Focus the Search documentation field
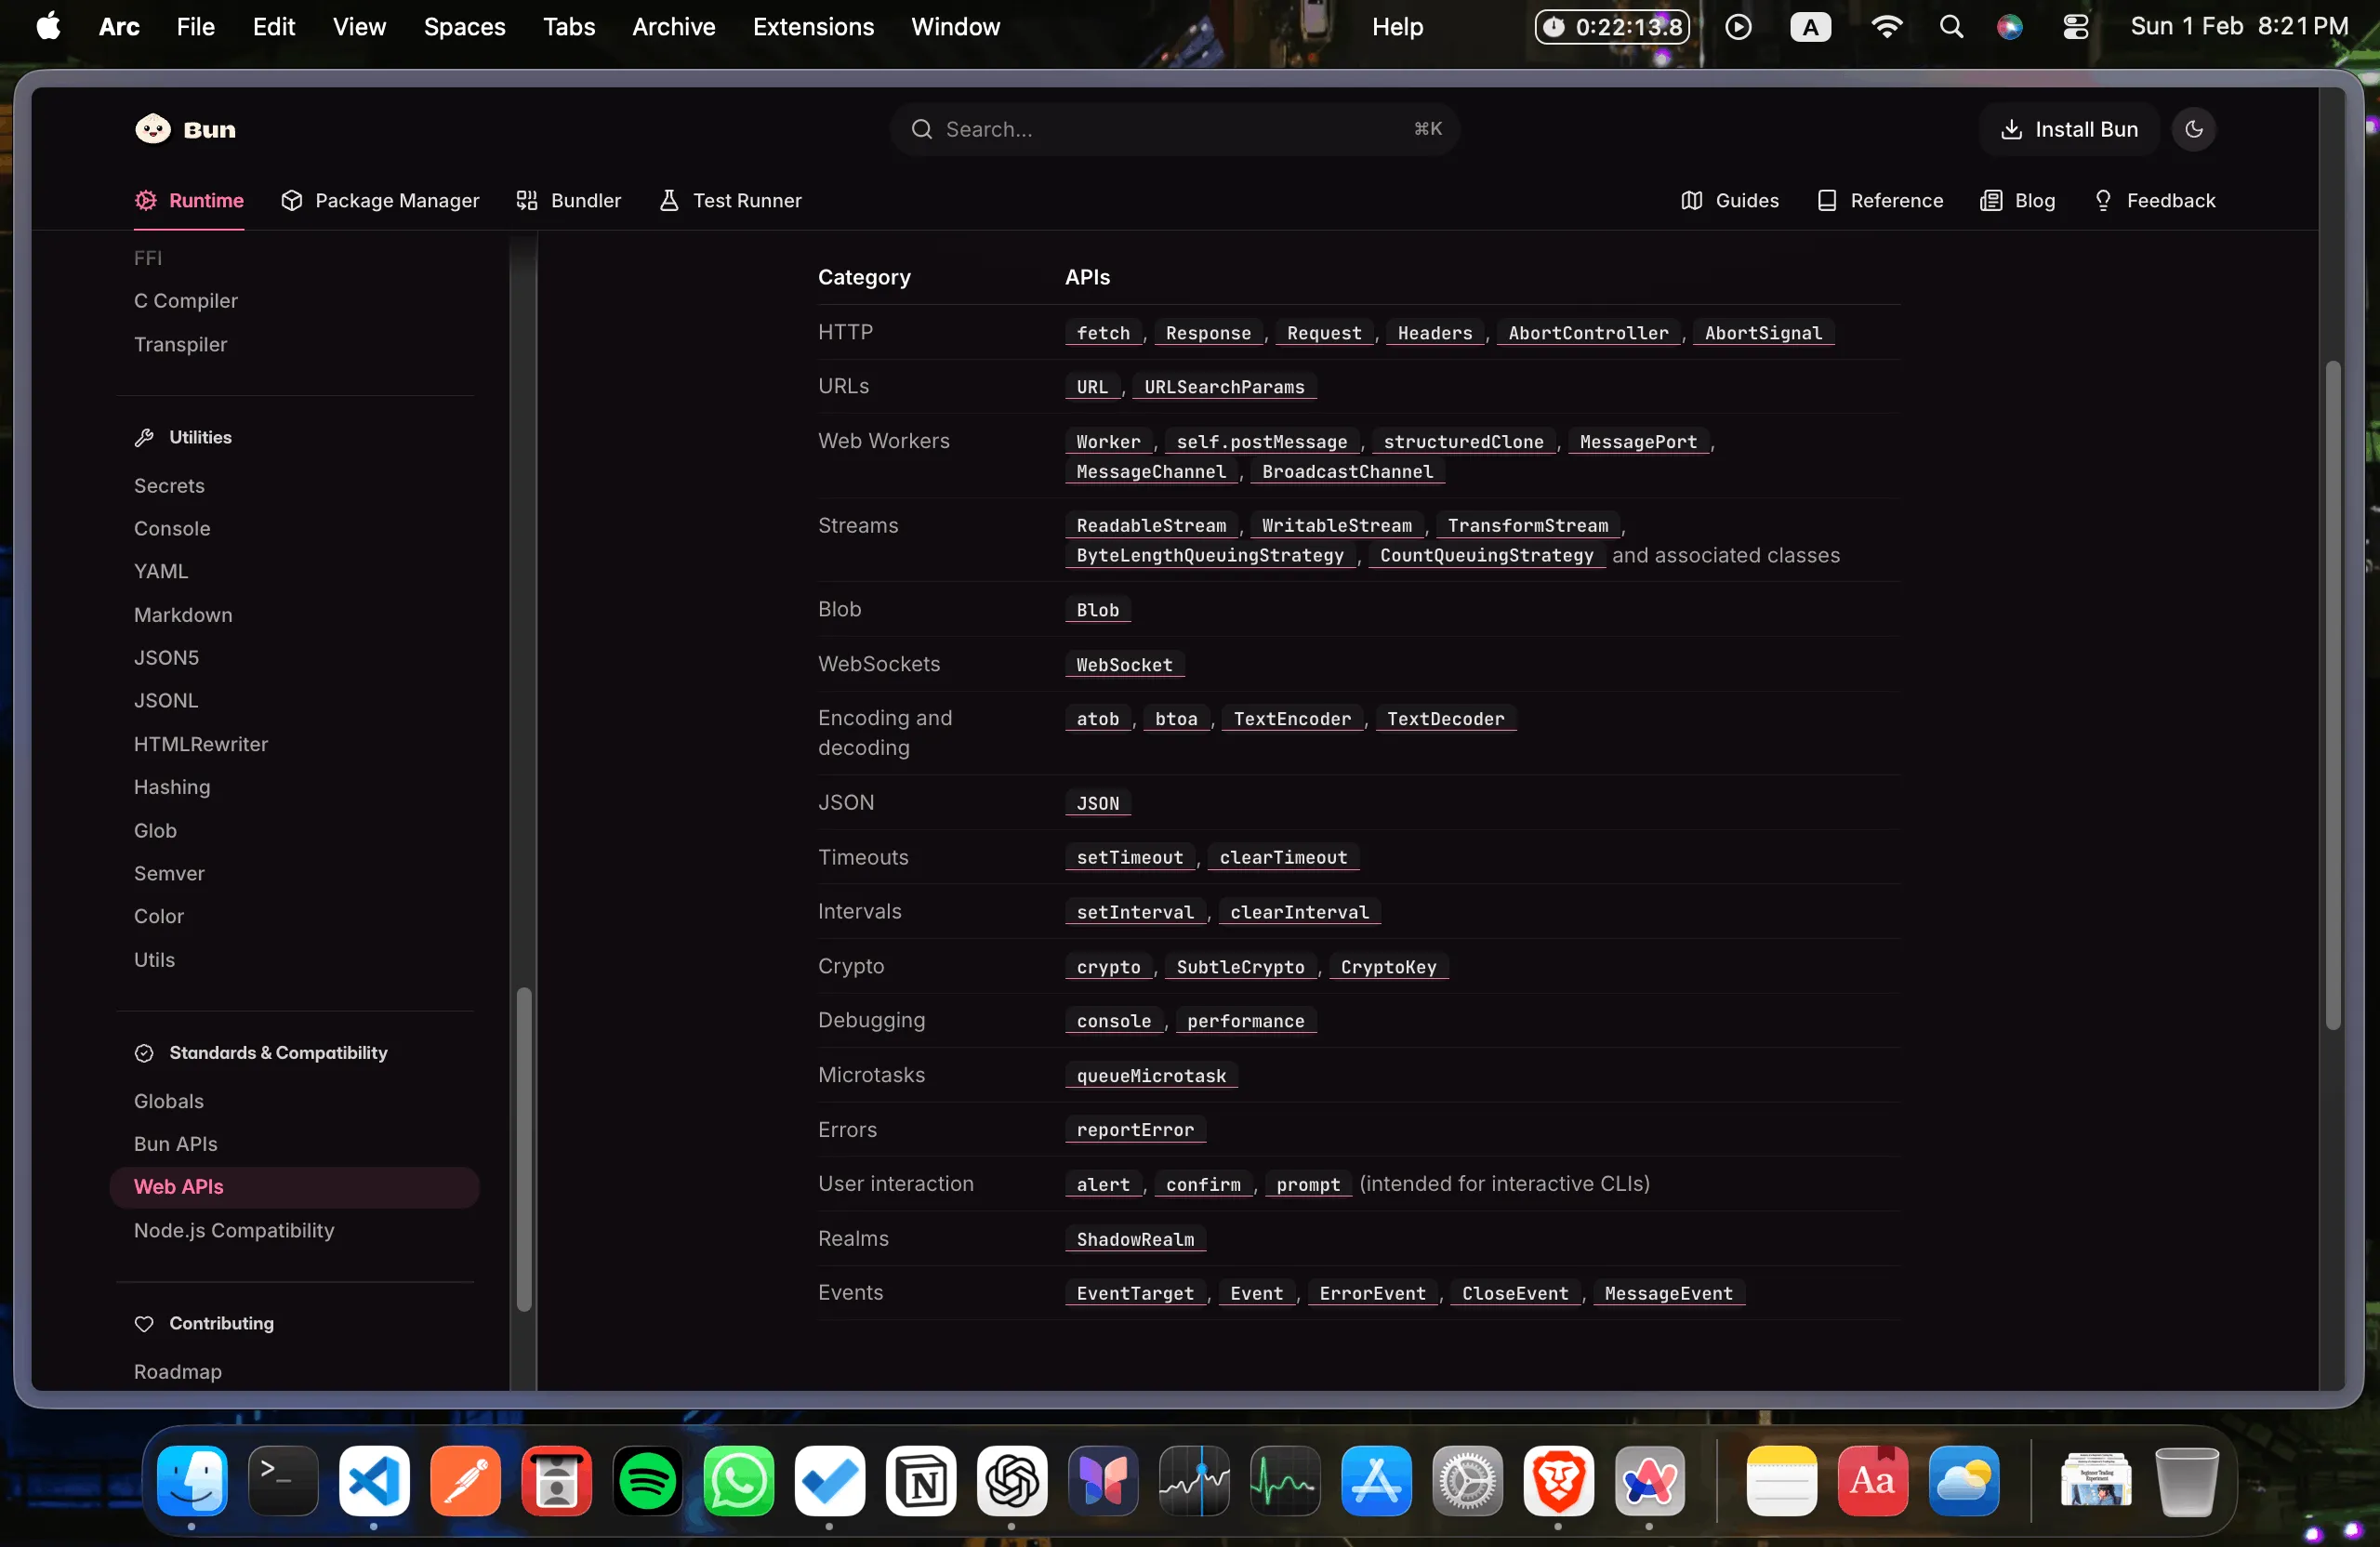 pyautogui.click(x=1174, y=129)
